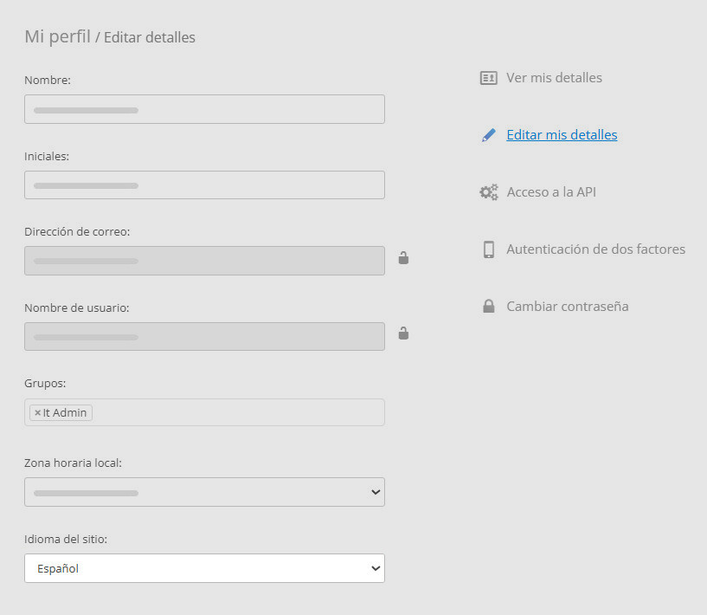Click the Iniciales: label
Viewport: 707px width, 615px height.
pos(47,157)
